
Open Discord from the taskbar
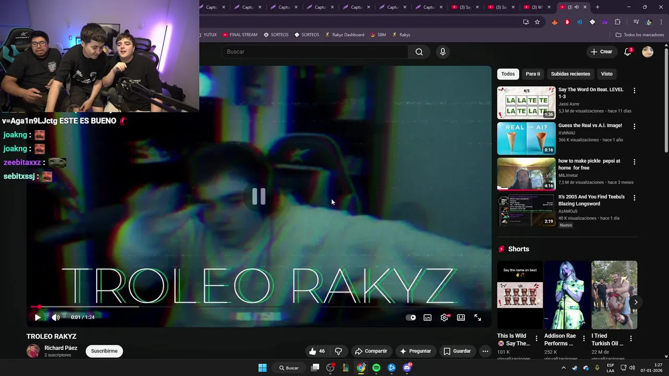coord(408,368)
